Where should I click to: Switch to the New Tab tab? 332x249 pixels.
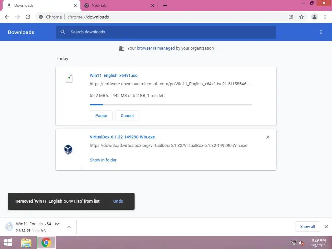[119, 6]
